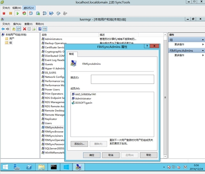Show hidden tray icons arrow

pyautogui.click(x=164, y=167)
